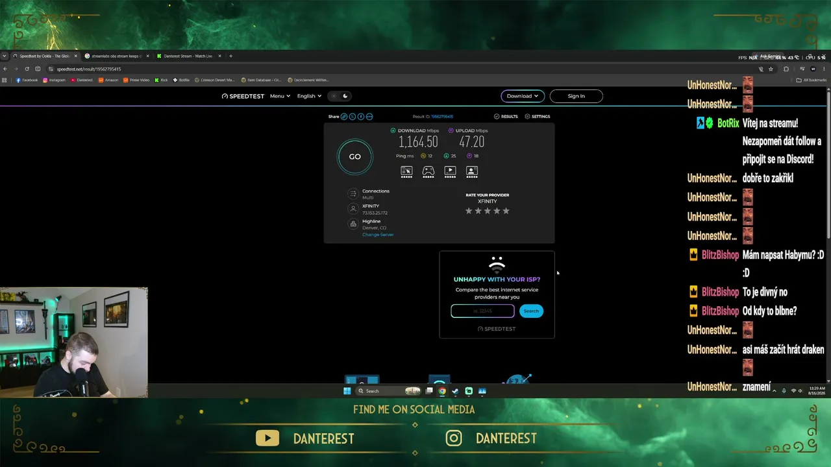The image size is (831, 467).
Task: Bookmark this page with the star icon
Action: [771, 69]
